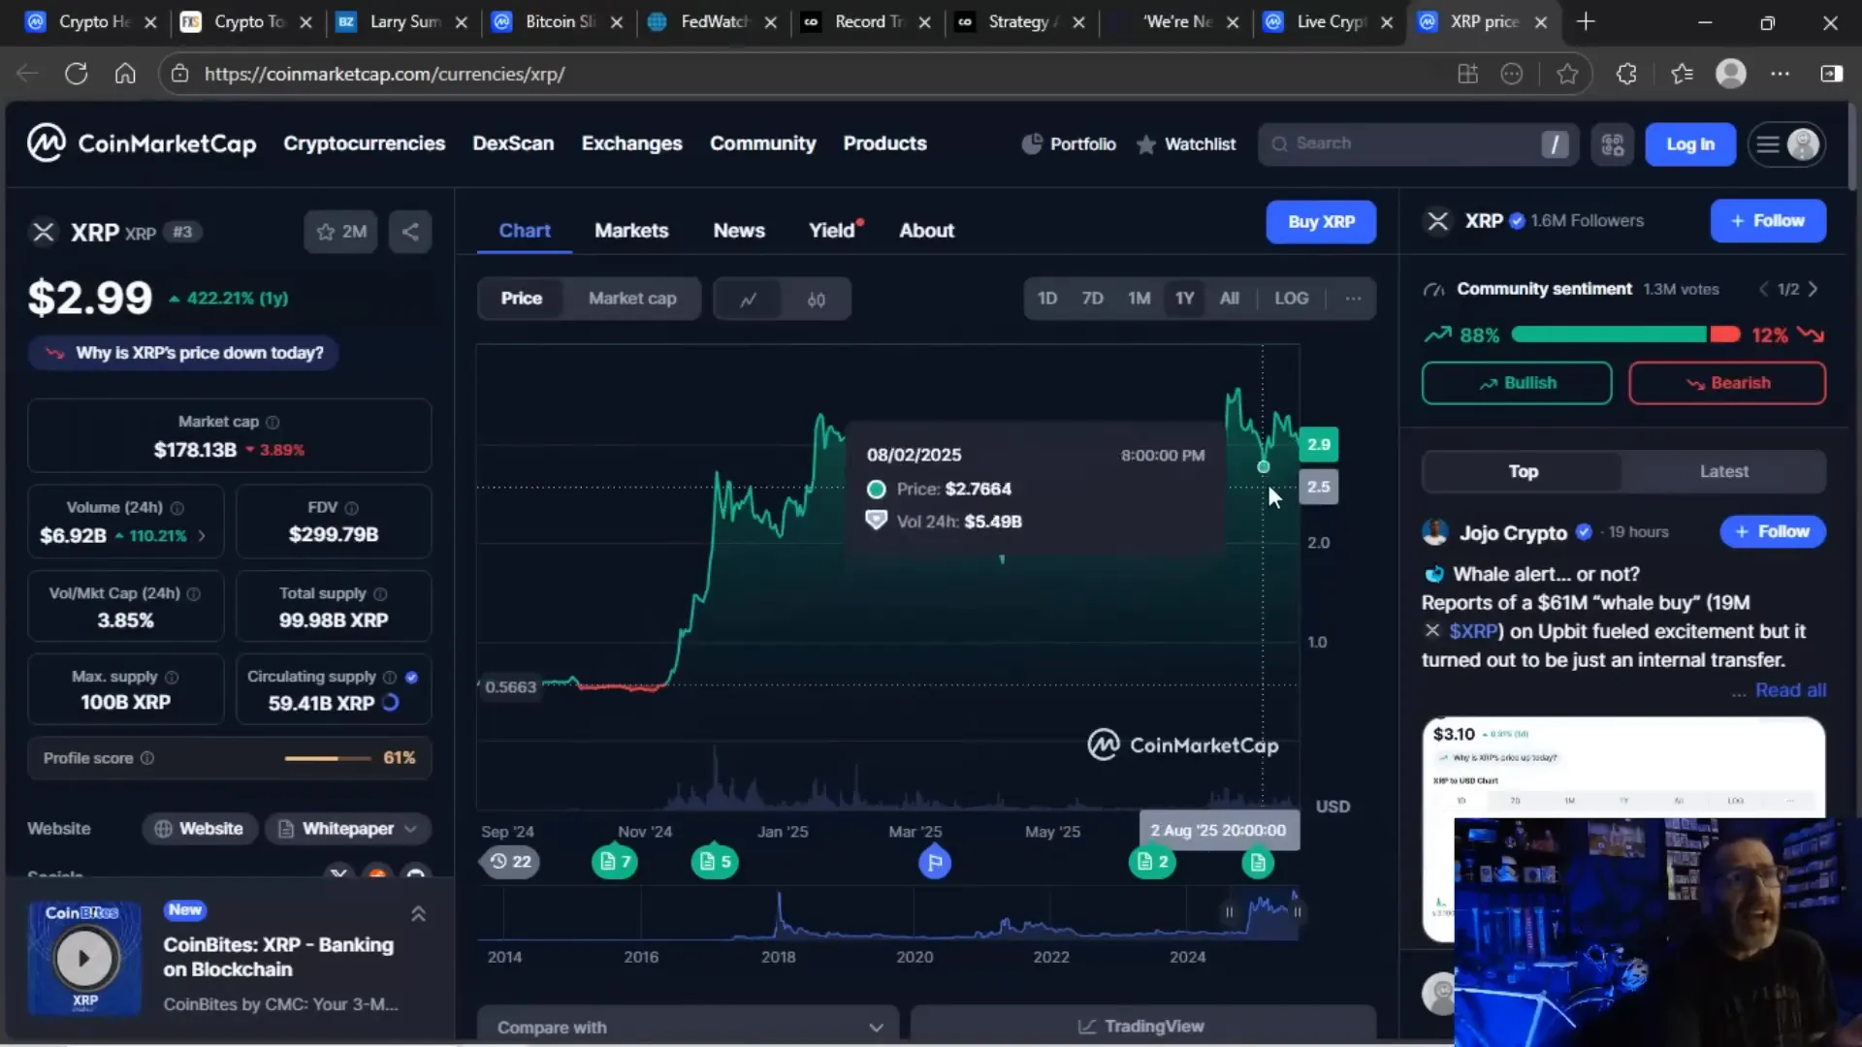Set chart range to 7D

[x=1092, y=299]
